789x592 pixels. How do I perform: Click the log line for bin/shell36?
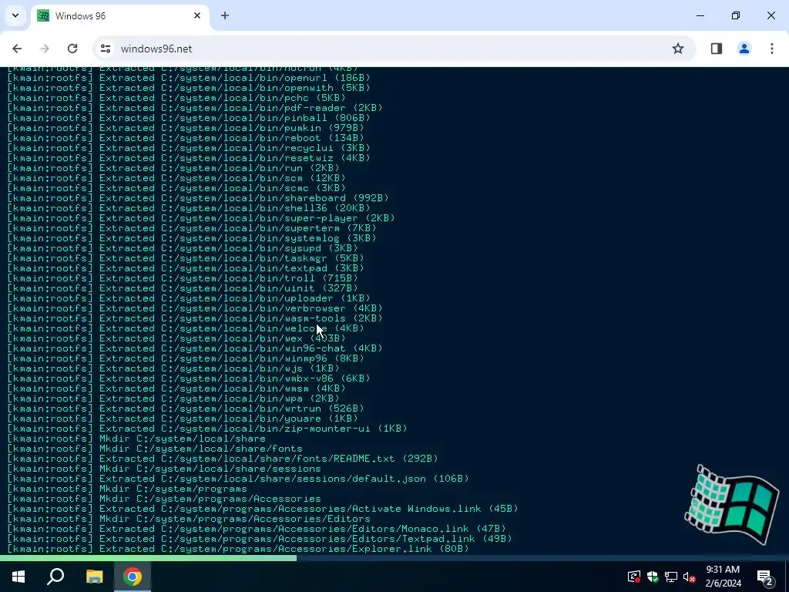(189, 208)
